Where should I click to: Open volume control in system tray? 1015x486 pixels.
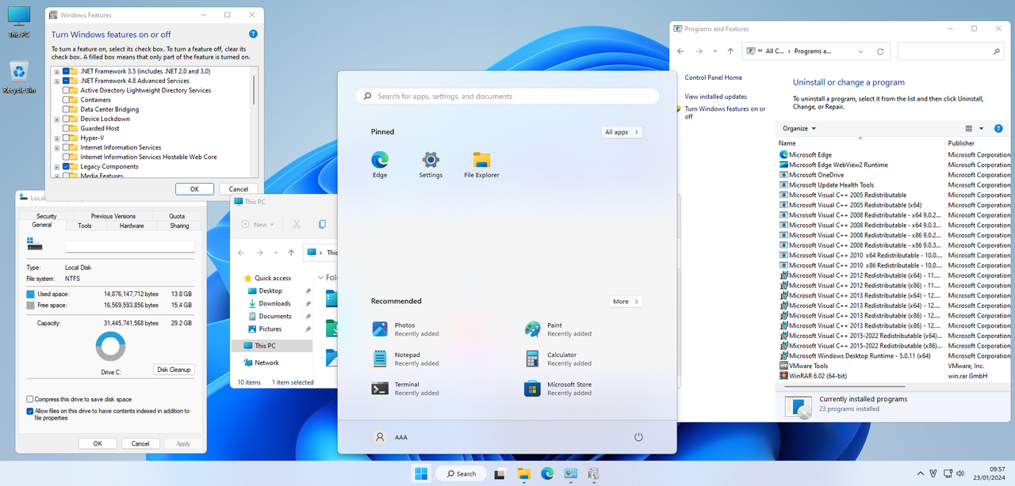click(962, 473)
